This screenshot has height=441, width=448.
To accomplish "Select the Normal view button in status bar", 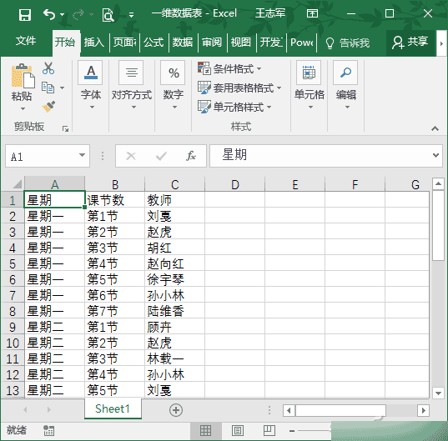I will 206,430.
